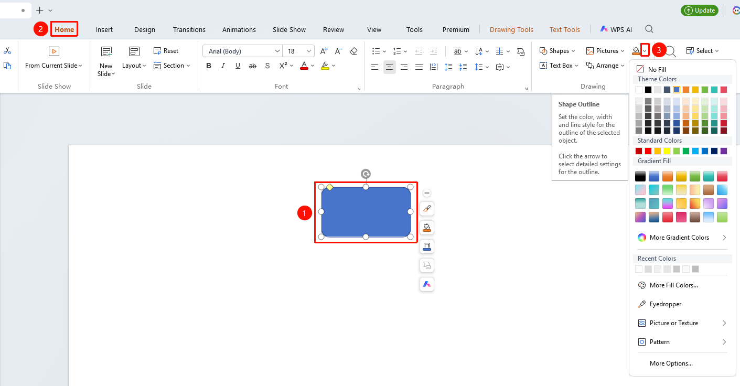The image size is (740, 386).
Task: Click the rotate handle above the shape
Action: [366, 174]
